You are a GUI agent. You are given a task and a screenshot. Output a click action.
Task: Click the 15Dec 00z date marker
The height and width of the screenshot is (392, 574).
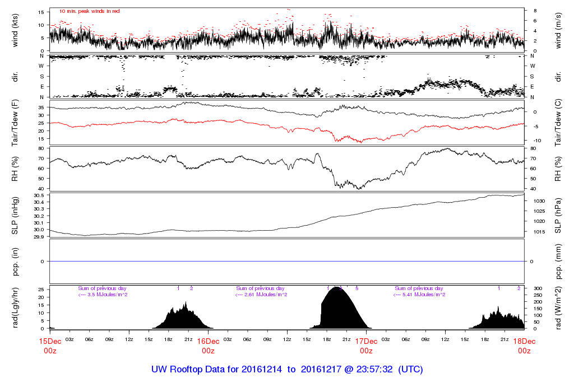(x=50, y=346)
